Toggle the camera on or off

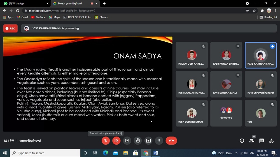tap(116, 140)
